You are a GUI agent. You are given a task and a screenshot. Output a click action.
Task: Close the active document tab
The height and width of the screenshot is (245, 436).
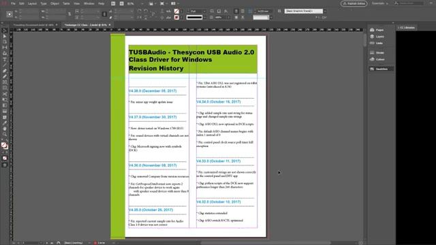tap(110, 24)
